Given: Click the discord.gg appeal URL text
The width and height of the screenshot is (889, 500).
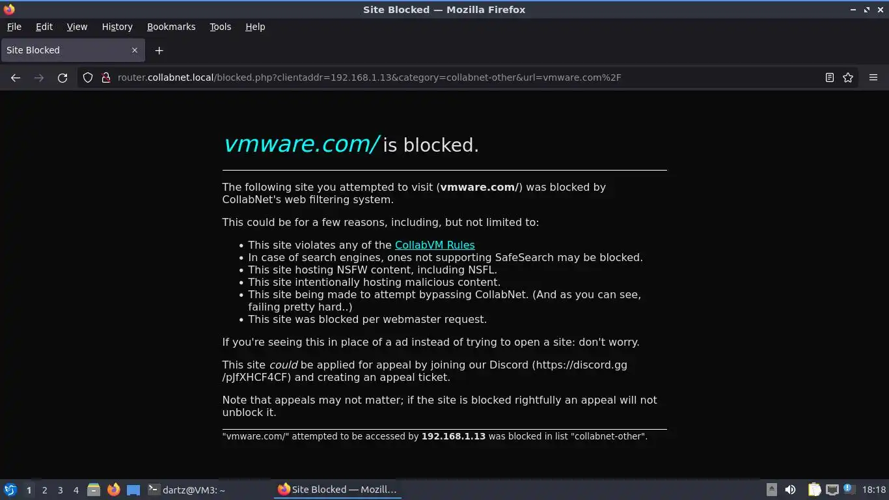Looking at the screenshot, I should (425, 371).
